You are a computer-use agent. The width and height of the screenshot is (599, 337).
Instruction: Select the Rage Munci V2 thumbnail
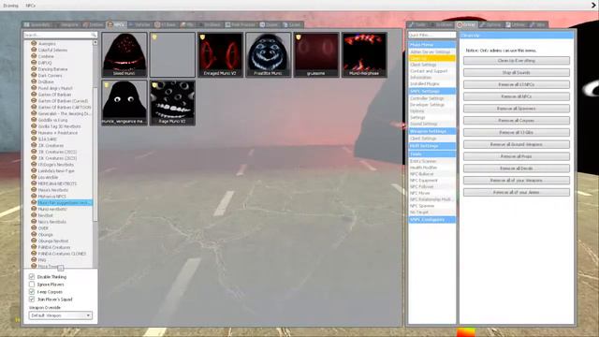[x=172, y=103]
